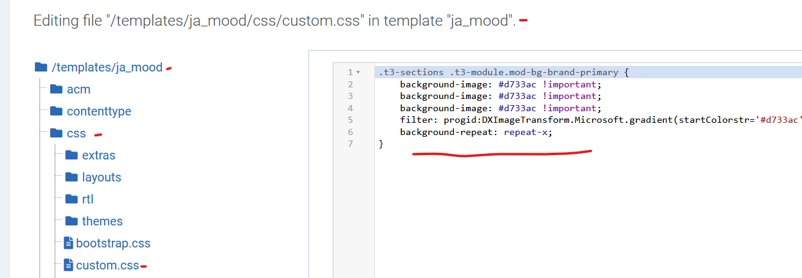This screenshot has height=278, width=802.
Task: Click the themes folder icon
Action: pos(71,221)
